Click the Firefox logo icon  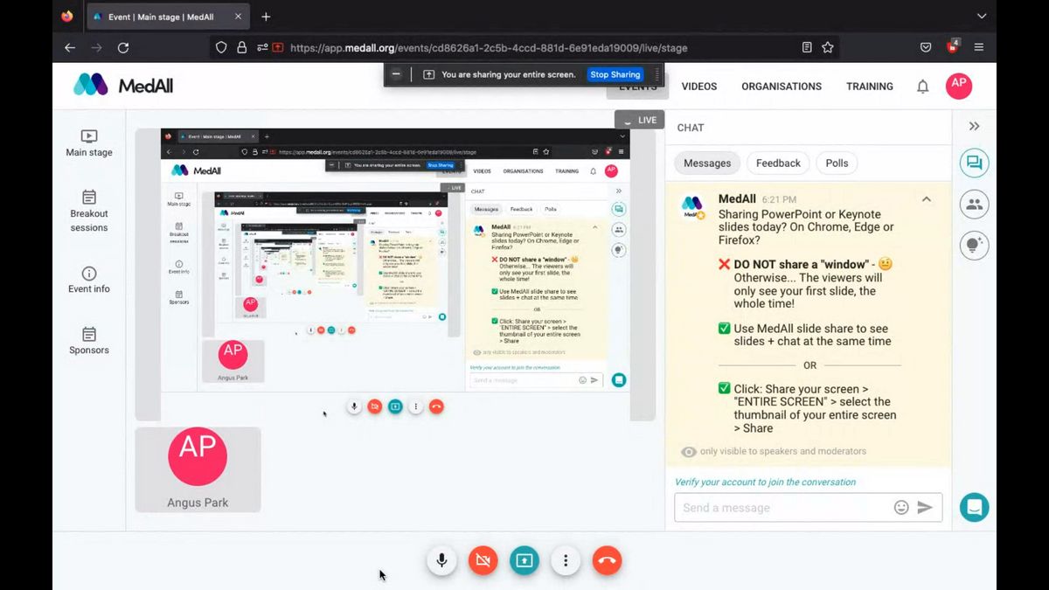click(68, 17)
